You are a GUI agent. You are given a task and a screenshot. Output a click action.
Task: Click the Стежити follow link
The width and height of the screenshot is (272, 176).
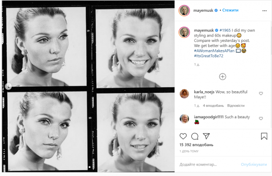tap(230, 10)
